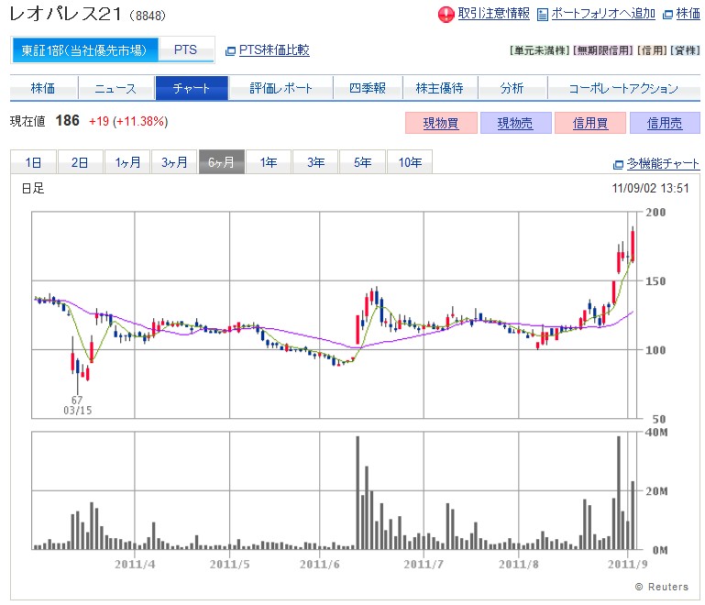
Task: Click the 150 price axis label
Action: point(655,281)
